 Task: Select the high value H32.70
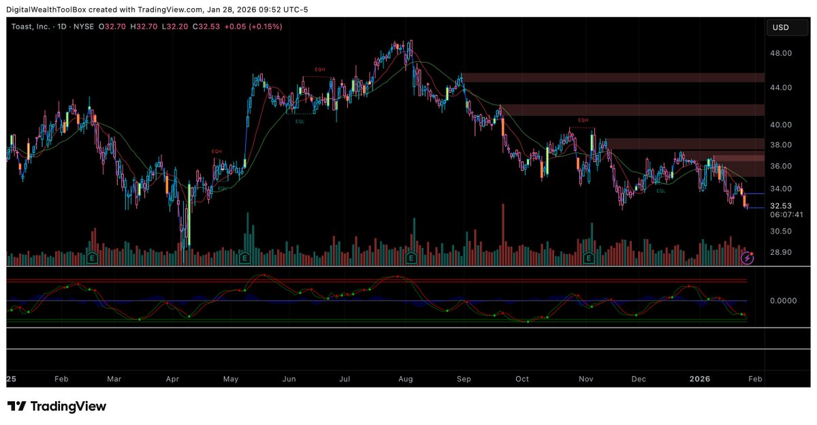[x=143, y=26]
